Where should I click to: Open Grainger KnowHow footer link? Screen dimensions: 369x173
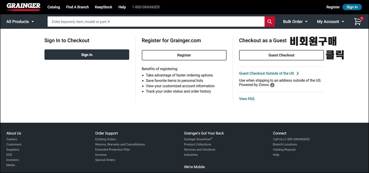point(198,139)
